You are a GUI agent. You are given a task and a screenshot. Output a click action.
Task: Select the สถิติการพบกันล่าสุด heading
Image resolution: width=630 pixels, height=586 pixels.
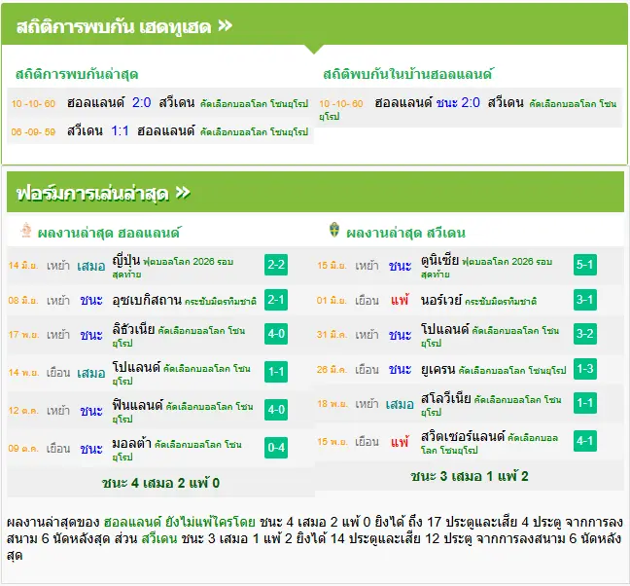coord(77,74)
